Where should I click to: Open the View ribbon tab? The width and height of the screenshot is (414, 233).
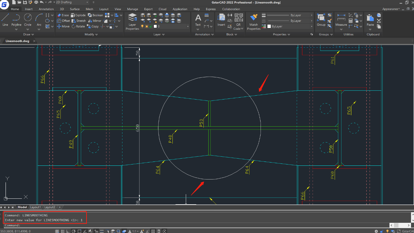(118, 9)
